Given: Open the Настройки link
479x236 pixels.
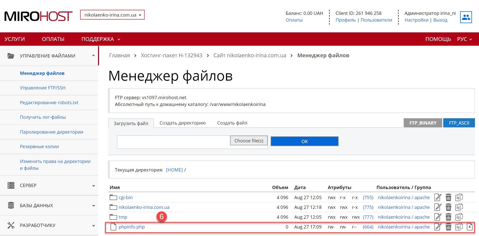Looking at the screenshot, I should tap(416, 20).
